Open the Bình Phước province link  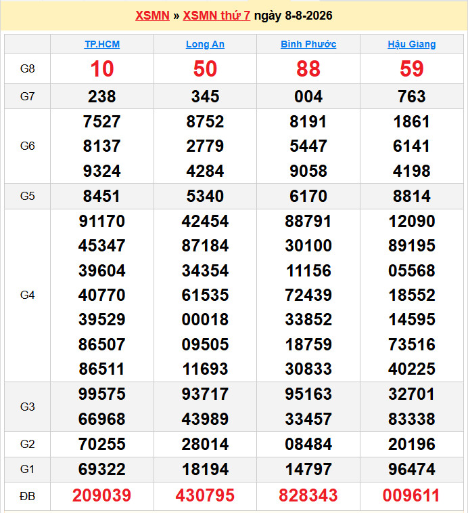click(x=308, y=44)
